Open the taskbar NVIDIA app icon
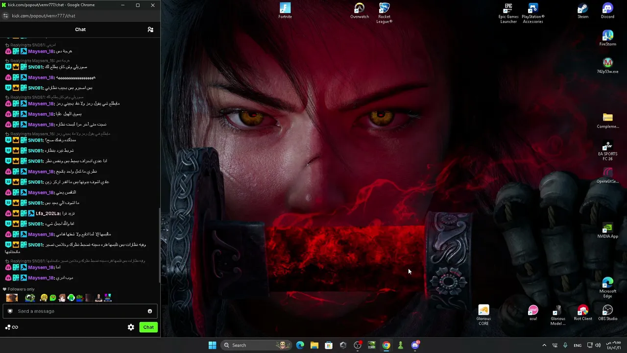 coord(372,345)
